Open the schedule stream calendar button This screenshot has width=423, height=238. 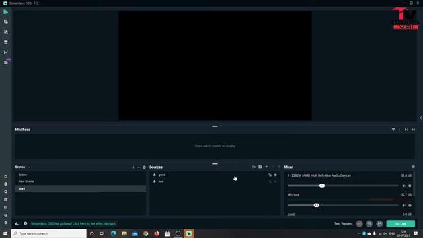(379, 223)
